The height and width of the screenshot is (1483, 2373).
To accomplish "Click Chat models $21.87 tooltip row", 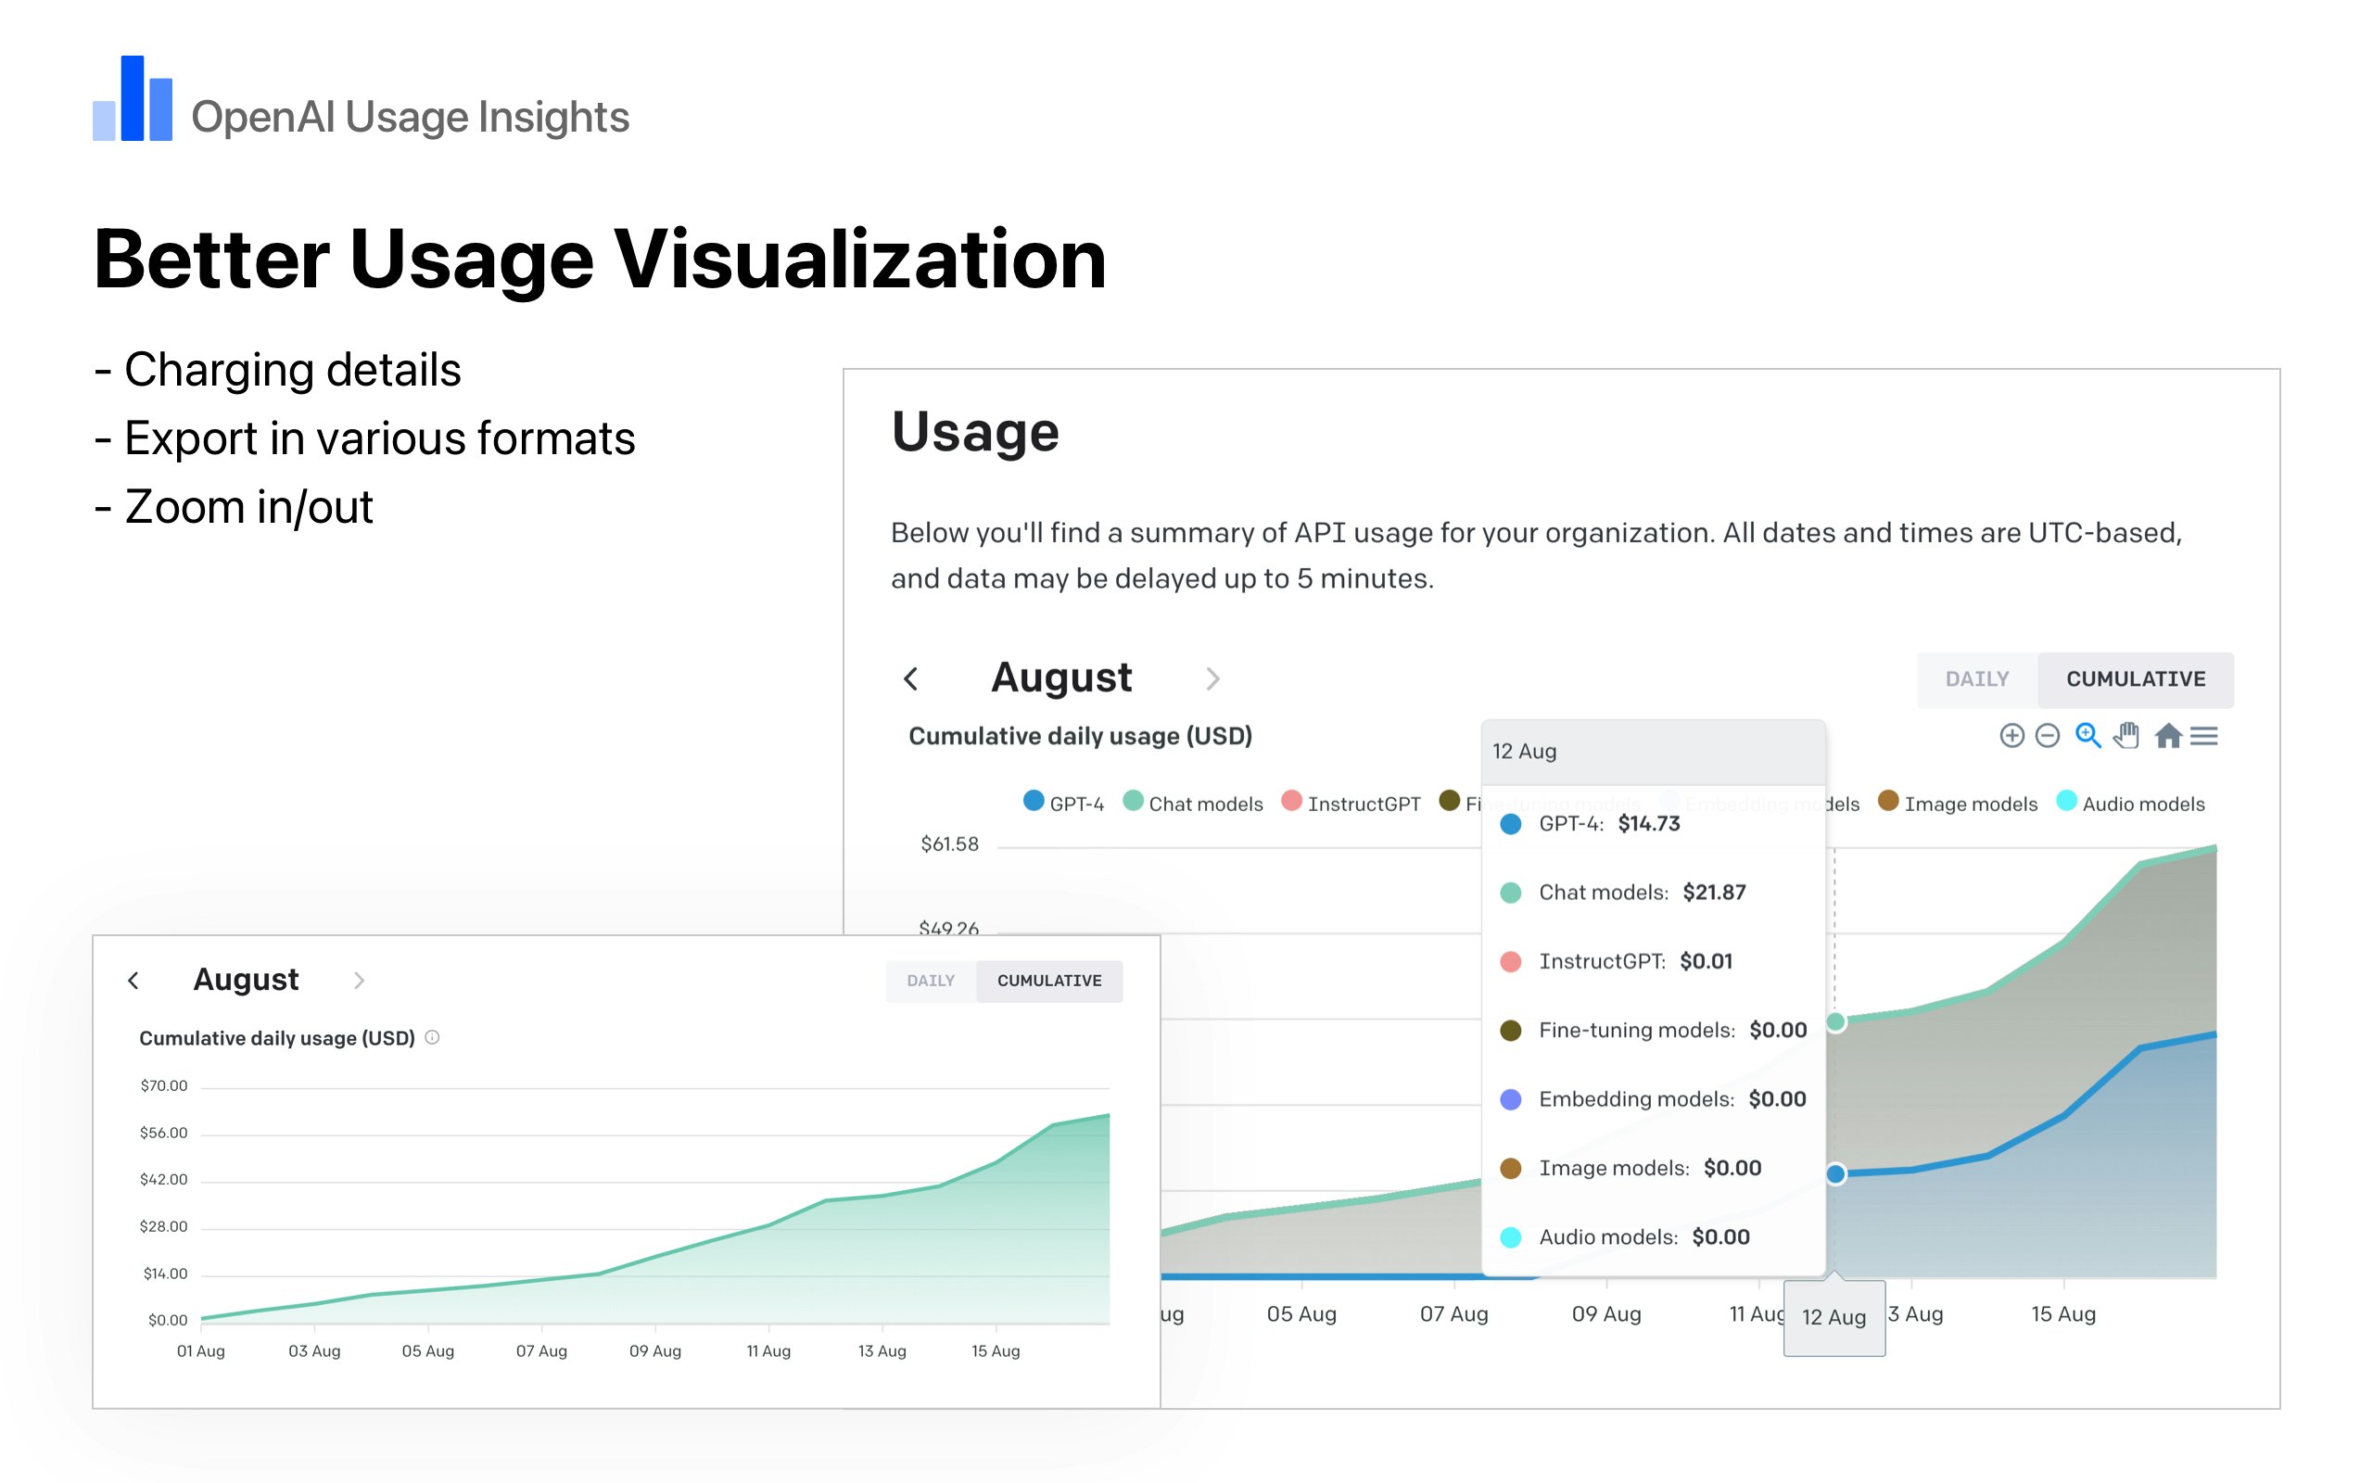I will pos(1654,893).
